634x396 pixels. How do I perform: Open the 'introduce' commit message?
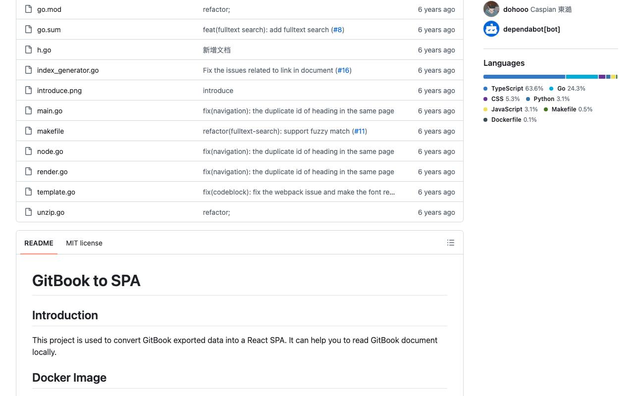(x=218, y=91)
